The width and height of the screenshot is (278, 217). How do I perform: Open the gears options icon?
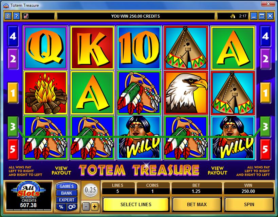click(x=72, y=207)
